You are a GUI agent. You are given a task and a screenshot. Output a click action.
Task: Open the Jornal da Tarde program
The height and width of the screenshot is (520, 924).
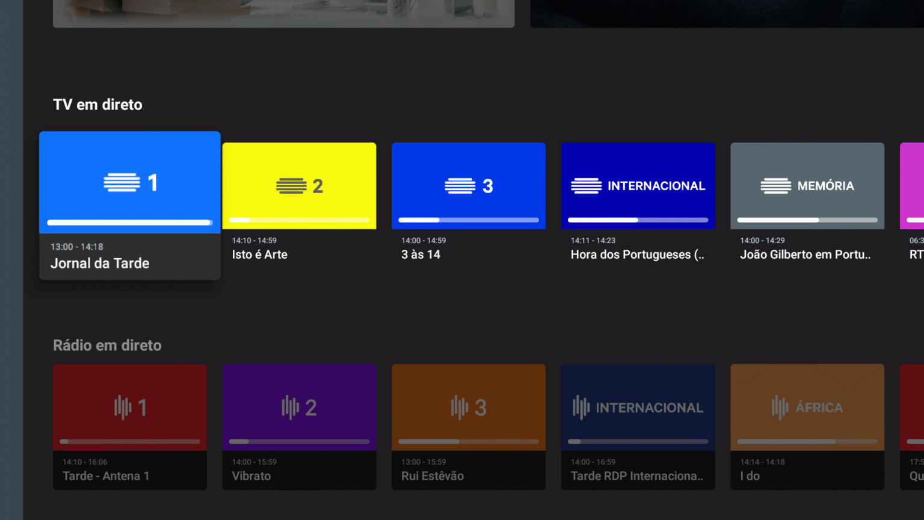click(x=100, y=263)
